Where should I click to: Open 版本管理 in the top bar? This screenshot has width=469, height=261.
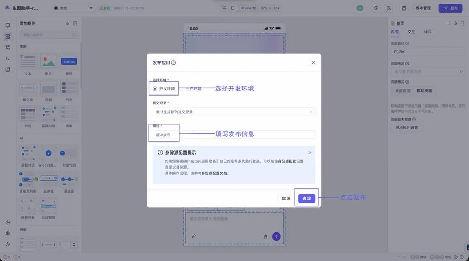point(423,8)
